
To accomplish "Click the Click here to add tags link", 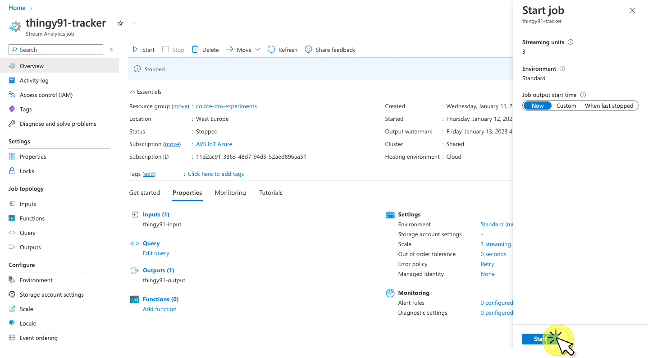I will pos(216,174).
